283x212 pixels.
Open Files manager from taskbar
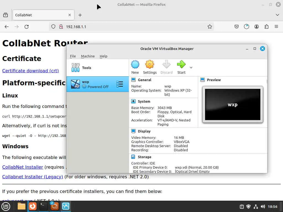click(22, 206)
